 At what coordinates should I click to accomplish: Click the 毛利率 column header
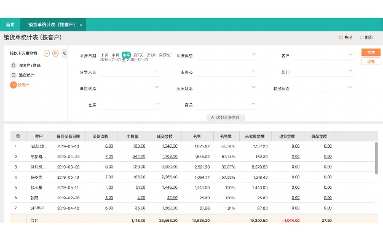[x=226, y=136]
